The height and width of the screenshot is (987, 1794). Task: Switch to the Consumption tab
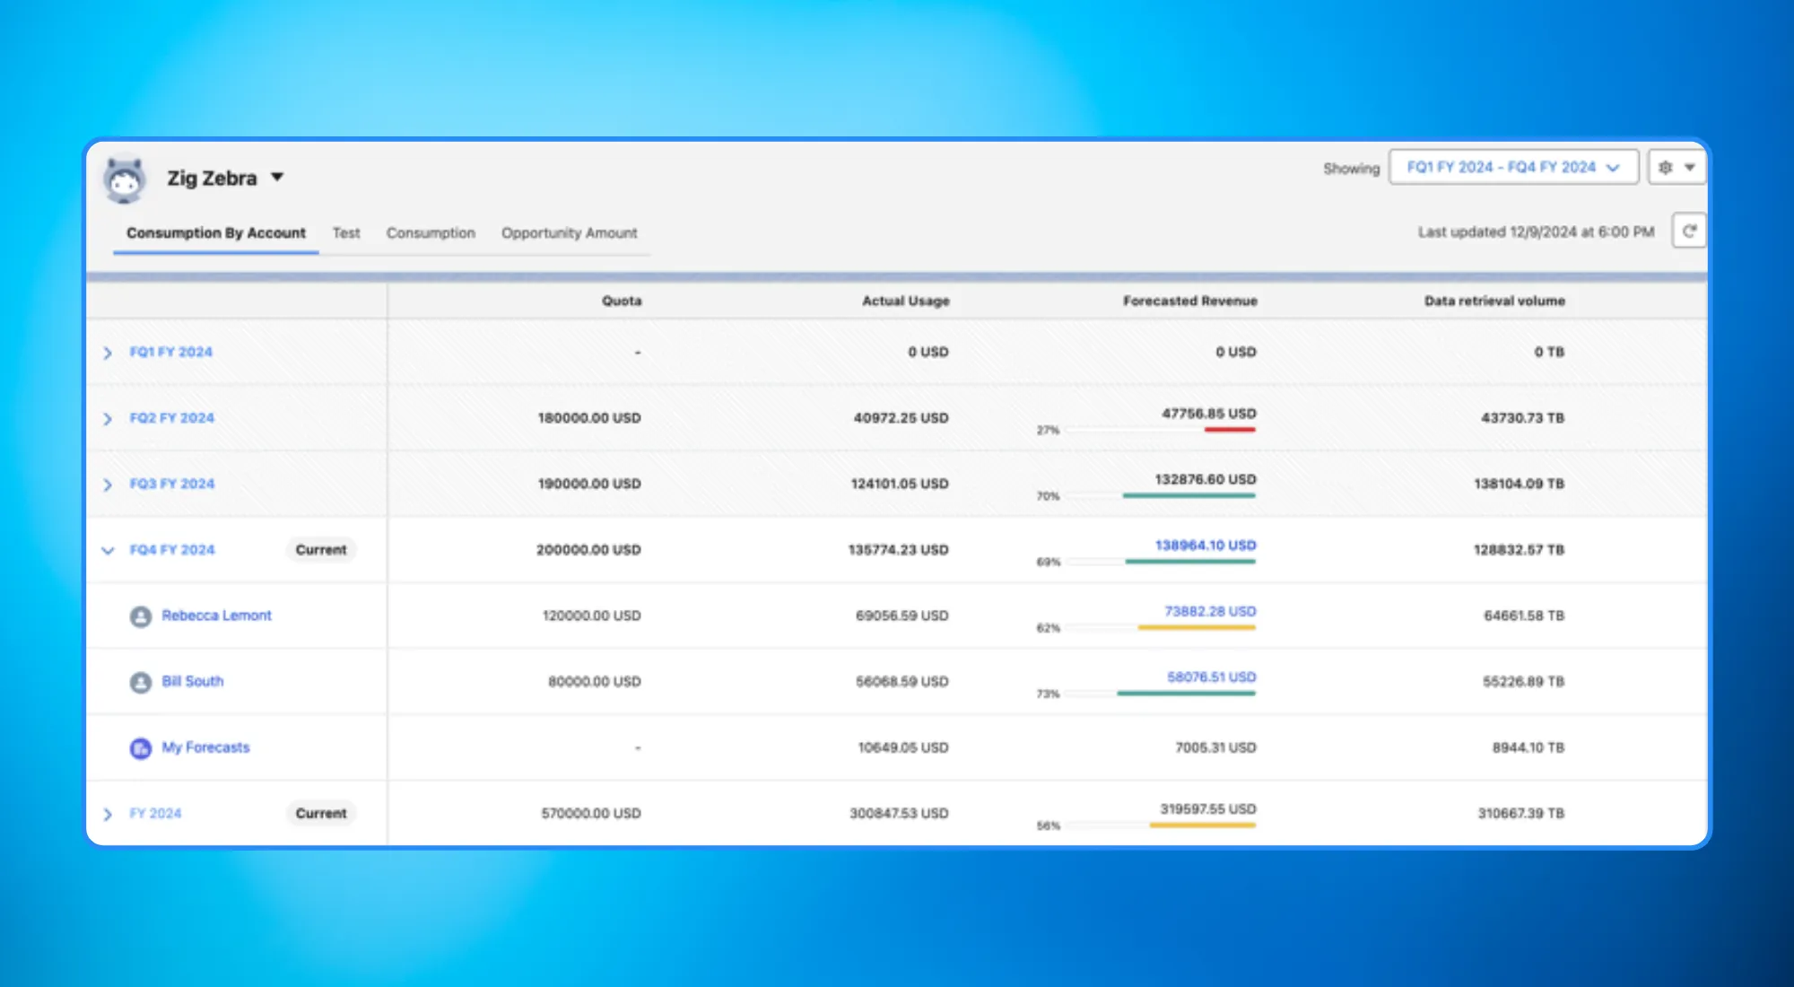pyautogui.click(x=431, y=233)
